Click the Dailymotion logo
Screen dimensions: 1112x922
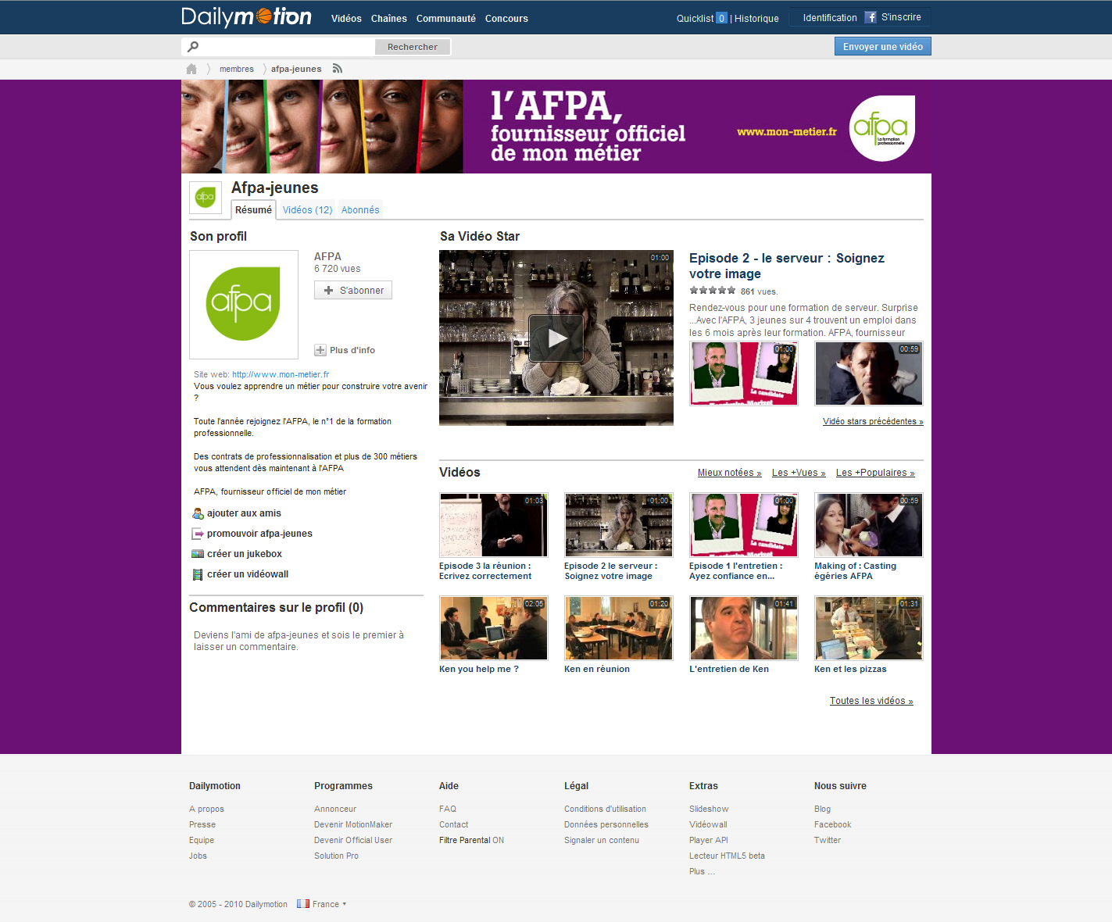point(246,16)
